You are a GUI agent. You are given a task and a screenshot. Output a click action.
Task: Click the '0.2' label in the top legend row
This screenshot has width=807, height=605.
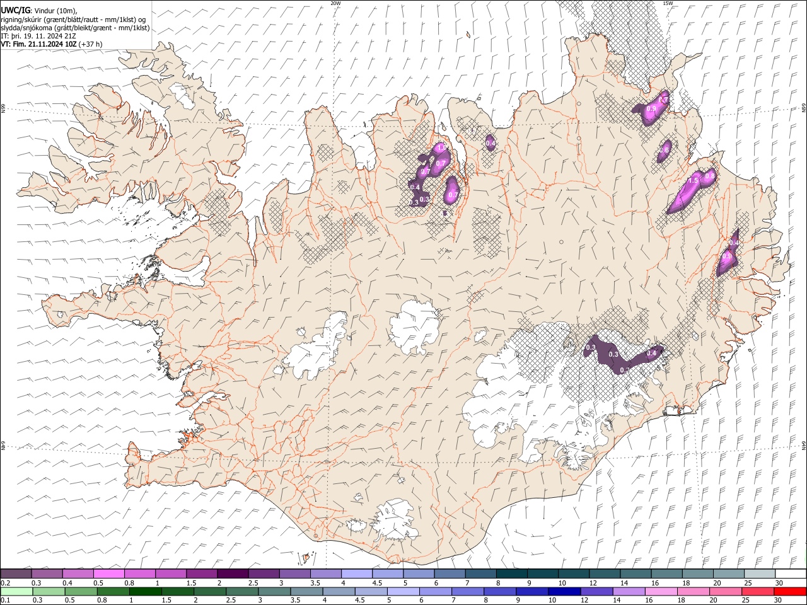5,582
